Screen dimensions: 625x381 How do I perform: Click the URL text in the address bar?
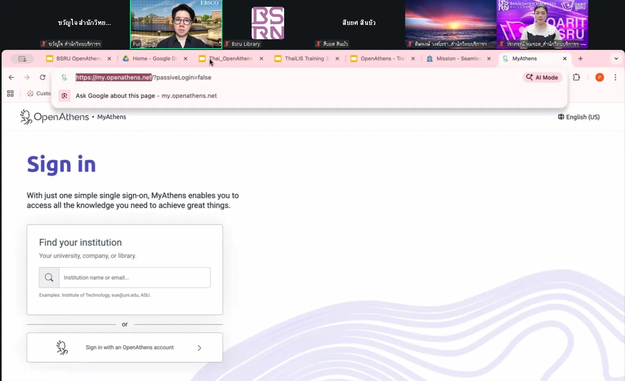tap(143, 77)
